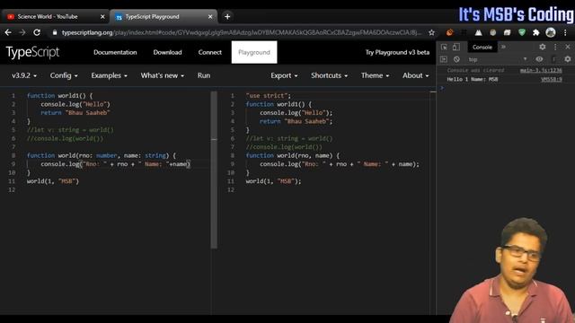
Task: Open console settings gear icon
Action: (568, 59)
